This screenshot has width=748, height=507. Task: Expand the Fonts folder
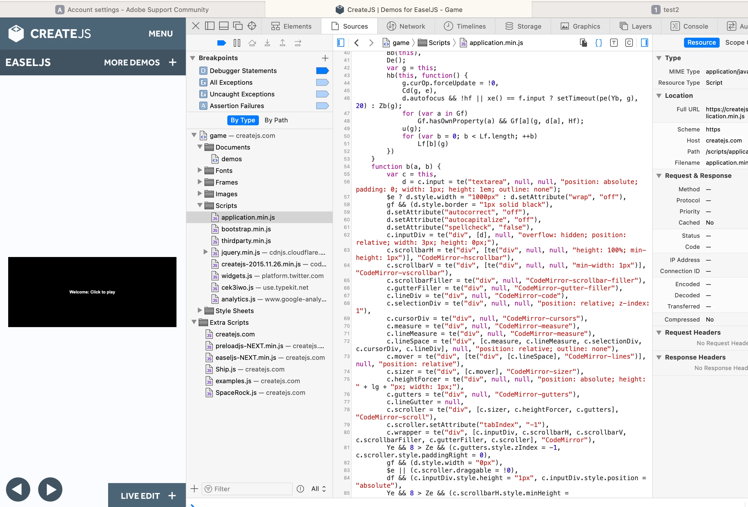[x=200, y=170]
